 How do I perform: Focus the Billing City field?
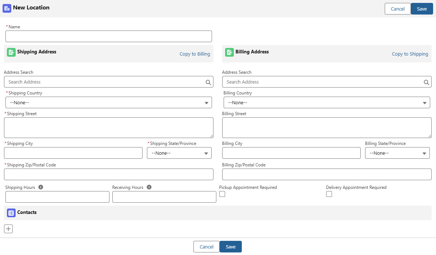291,153
